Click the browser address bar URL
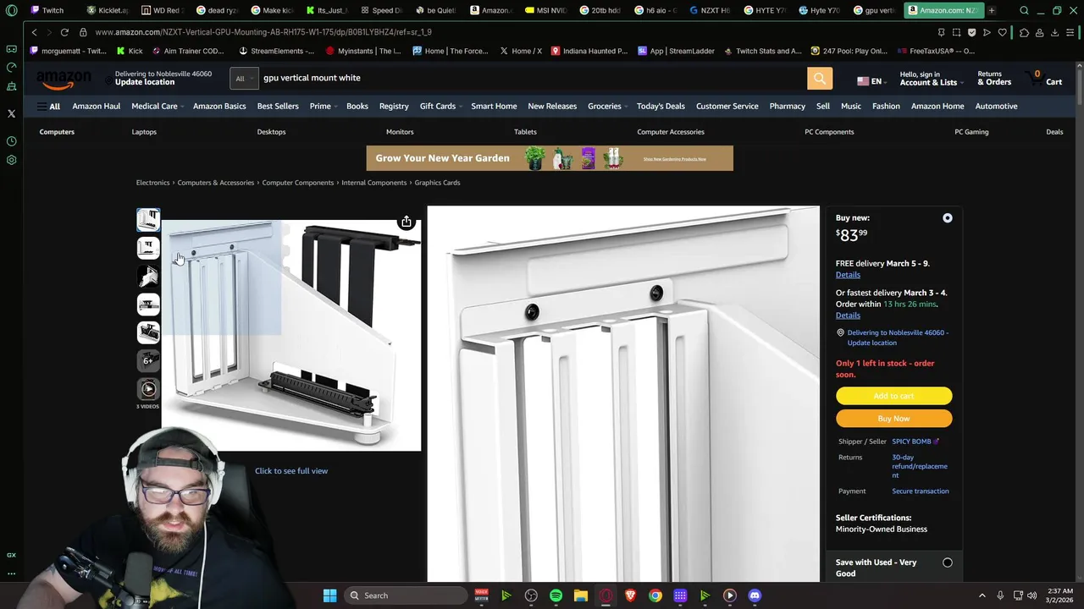Viewport: 1084px width, 609px height. (x=263, y=32)
